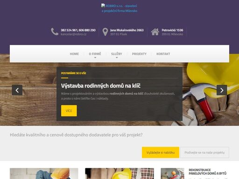This screenshot has width=239, height=179.
Task: Open the HOME menu item
Action: pyautogui.click(x=74, y=54)
